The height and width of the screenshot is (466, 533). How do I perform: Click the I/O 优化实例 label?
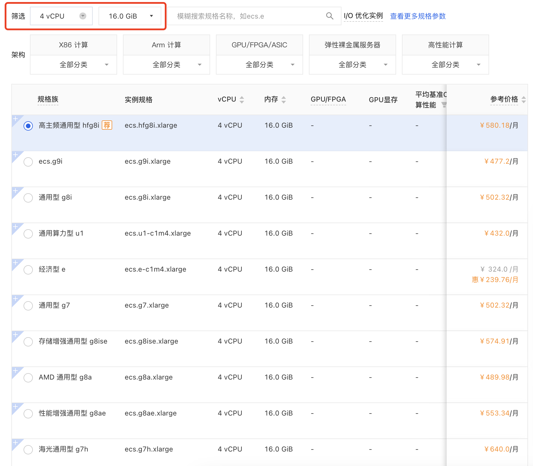363,16
